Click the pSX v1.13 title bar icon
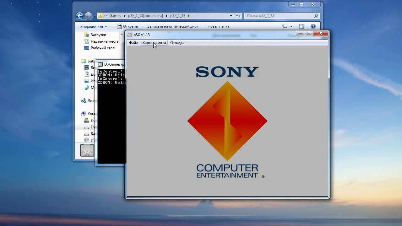 tap(129, 35)
